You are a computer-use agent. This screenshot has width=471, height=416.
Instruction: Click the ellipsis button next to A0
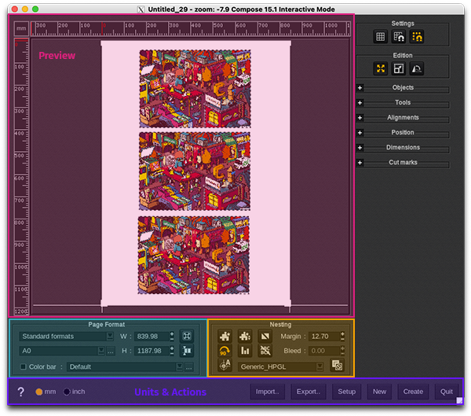[110, 351]
